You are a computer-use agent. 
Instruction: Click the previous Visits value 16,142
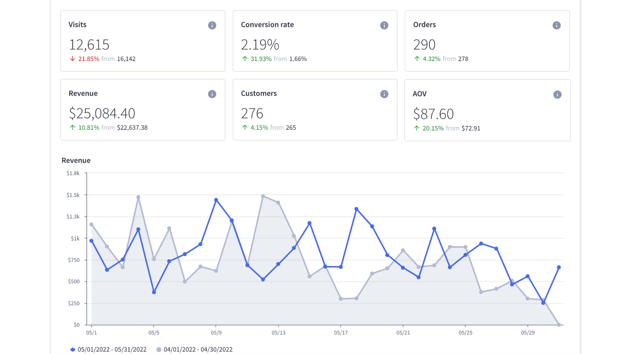click(126, 59)
